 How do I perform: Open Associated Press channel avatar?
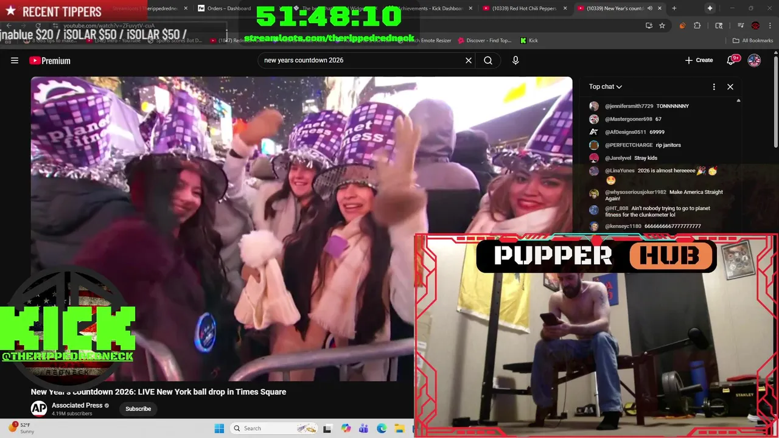(39, 408)
